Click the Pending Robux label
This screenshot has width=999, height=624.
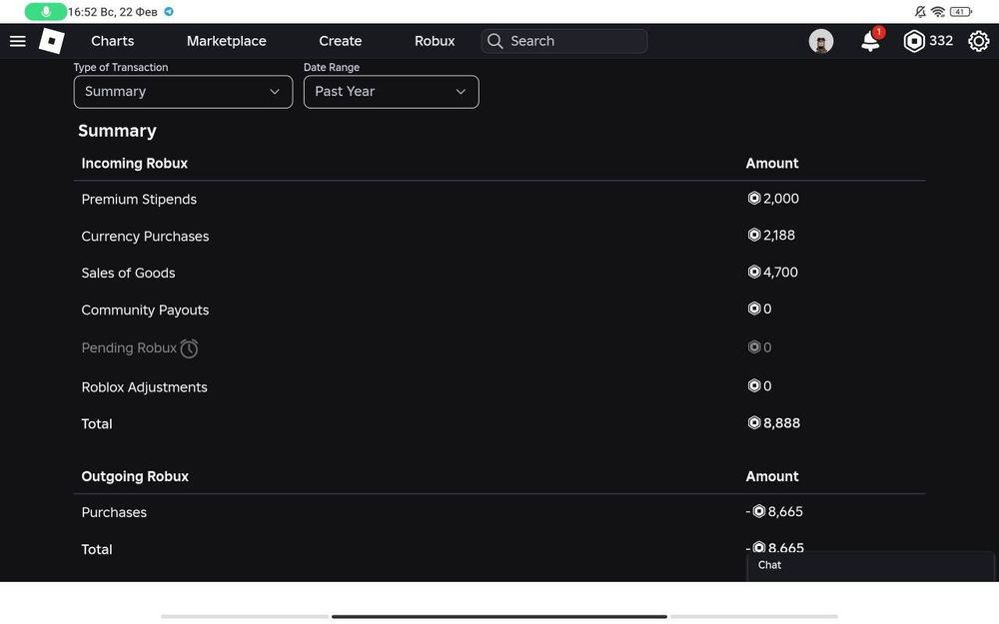129,348
